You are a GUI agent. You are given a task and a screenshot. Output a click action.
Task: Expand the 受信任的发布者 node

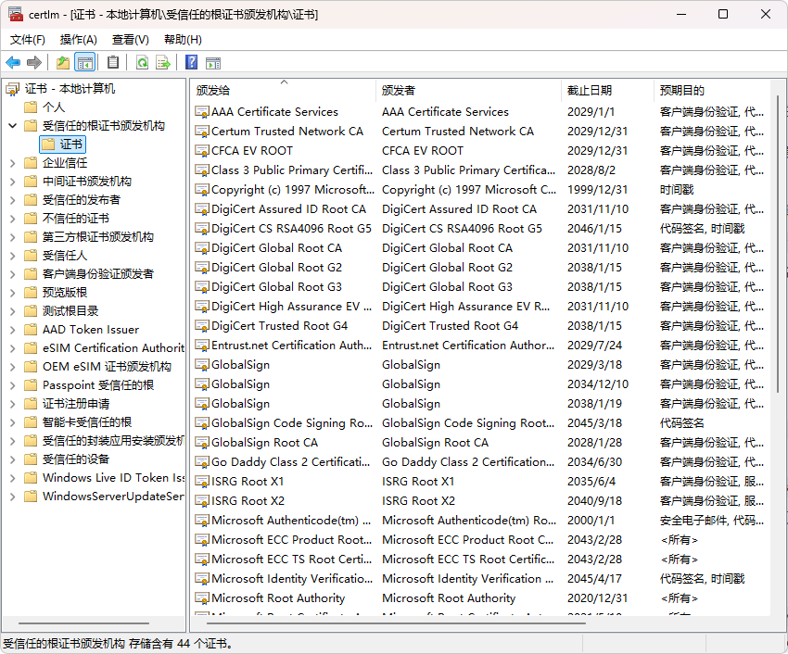pos(13,200)
